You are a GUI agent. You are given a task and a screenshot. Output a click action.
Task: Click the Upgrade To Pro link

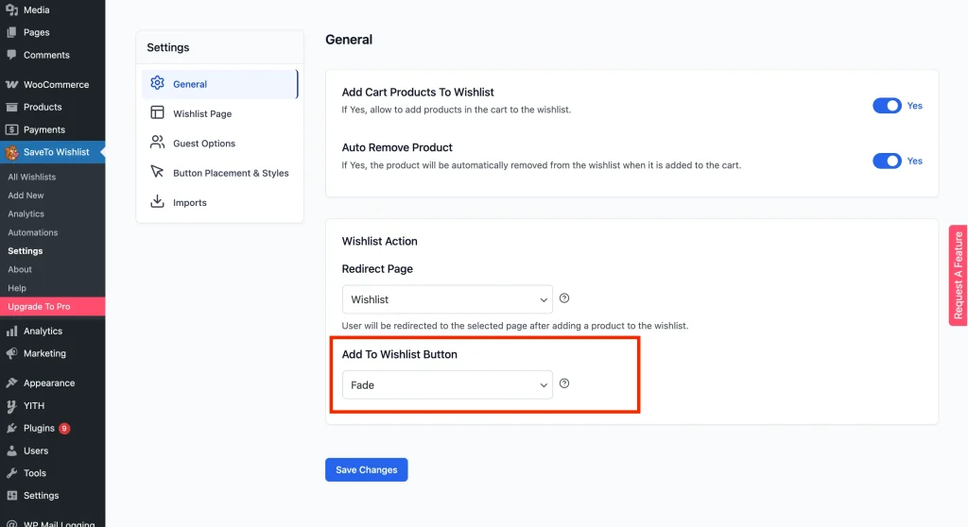point(53,307)
